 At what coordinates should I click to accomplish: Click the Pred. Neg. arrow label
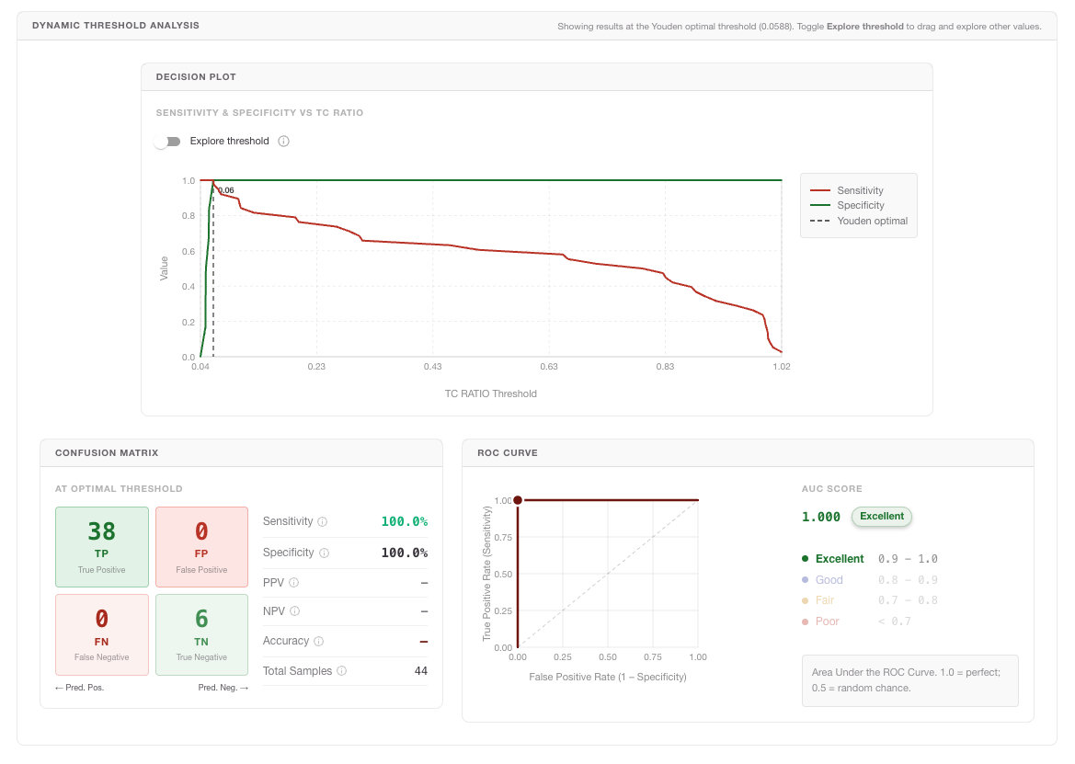click(x=223, y=688)
